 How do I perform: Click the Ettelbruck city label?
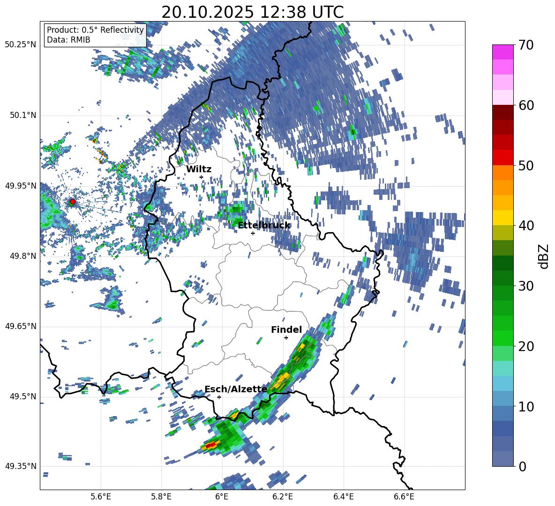[264, 226]
